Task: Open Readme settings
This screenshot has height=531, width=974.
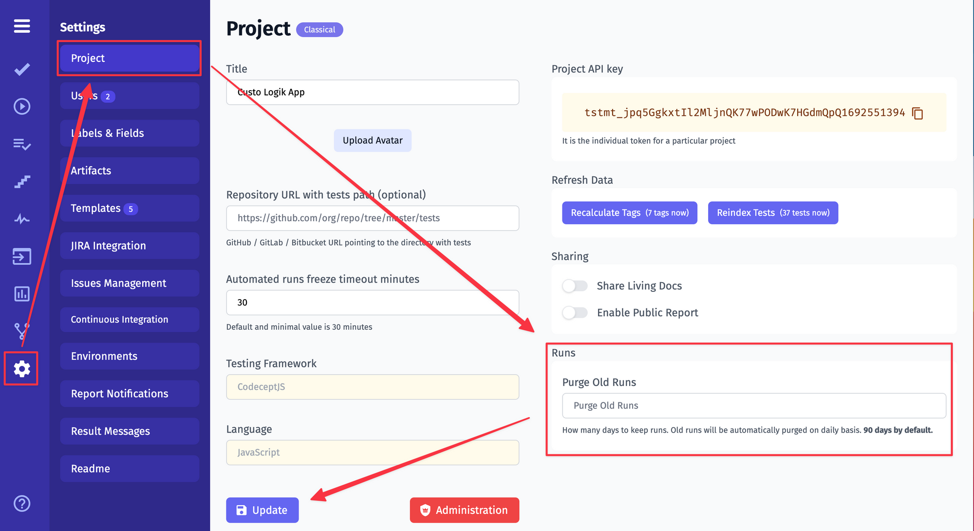Action: click(x=130, y=469)
